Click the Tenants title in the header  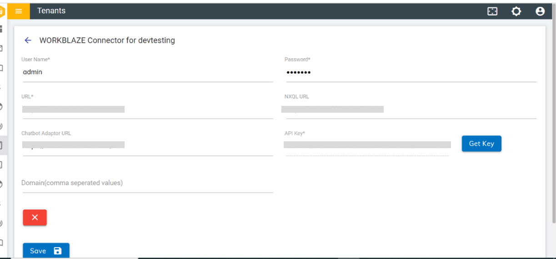(51, 11)
